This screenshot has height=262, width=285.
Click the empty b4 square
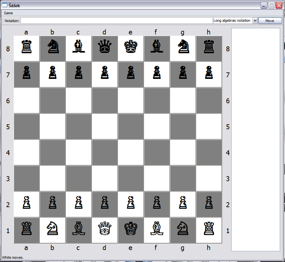pos(52,152)
